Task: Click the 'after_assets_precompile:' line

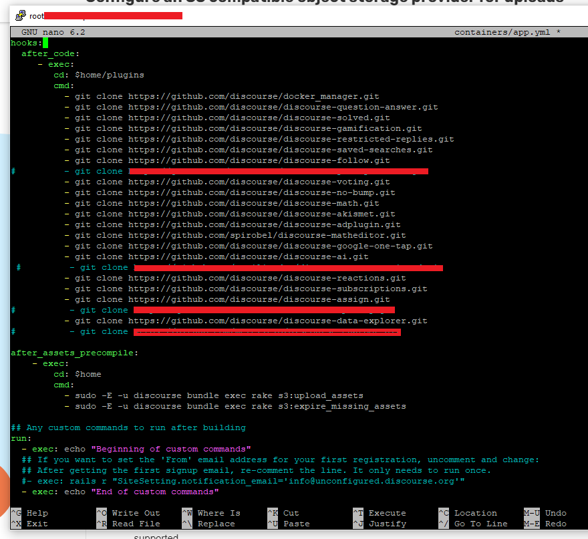Action: coord(74,353)
